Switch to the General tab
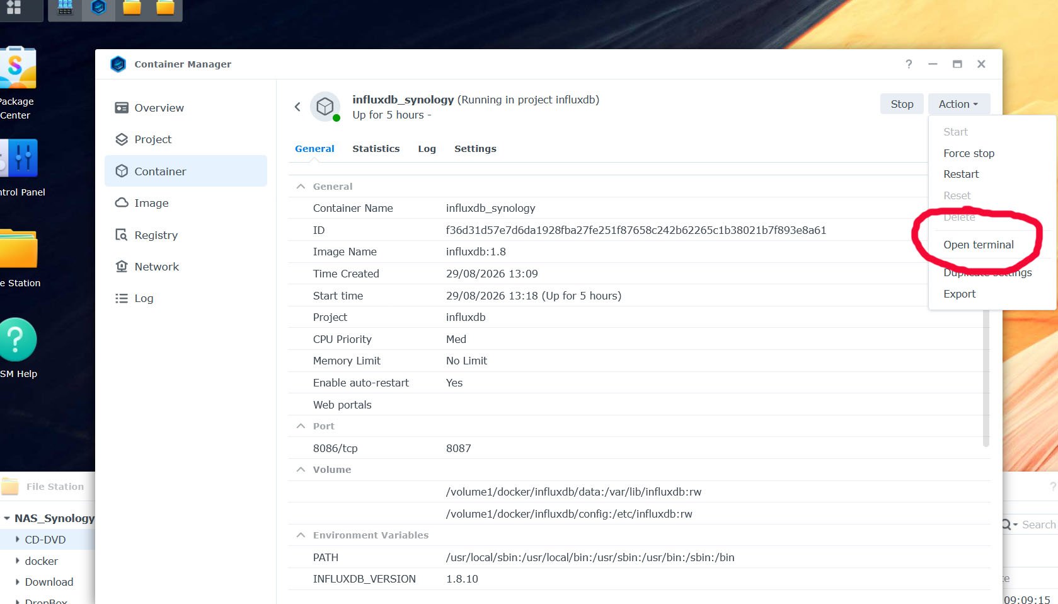Viewport: 1058px width, 604px height. 314,149
